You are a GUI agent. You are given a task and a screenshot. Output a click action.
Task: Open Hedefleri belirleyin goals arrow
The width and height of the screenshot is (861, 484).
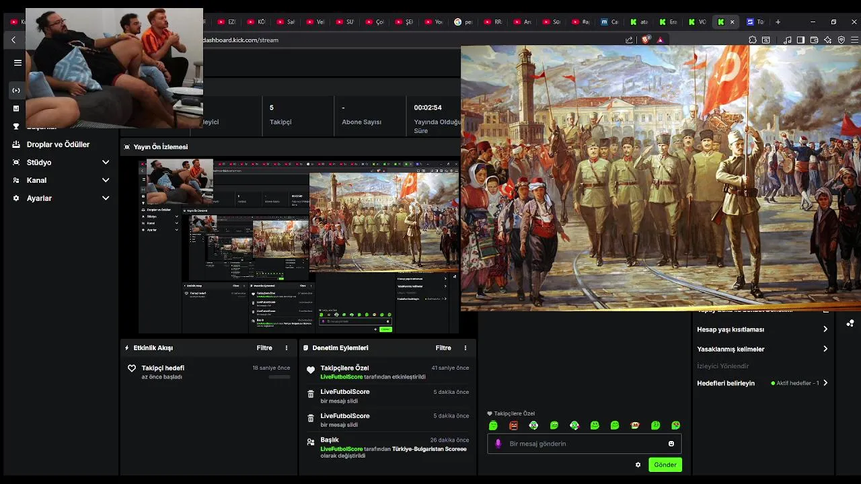pos(825,383)
